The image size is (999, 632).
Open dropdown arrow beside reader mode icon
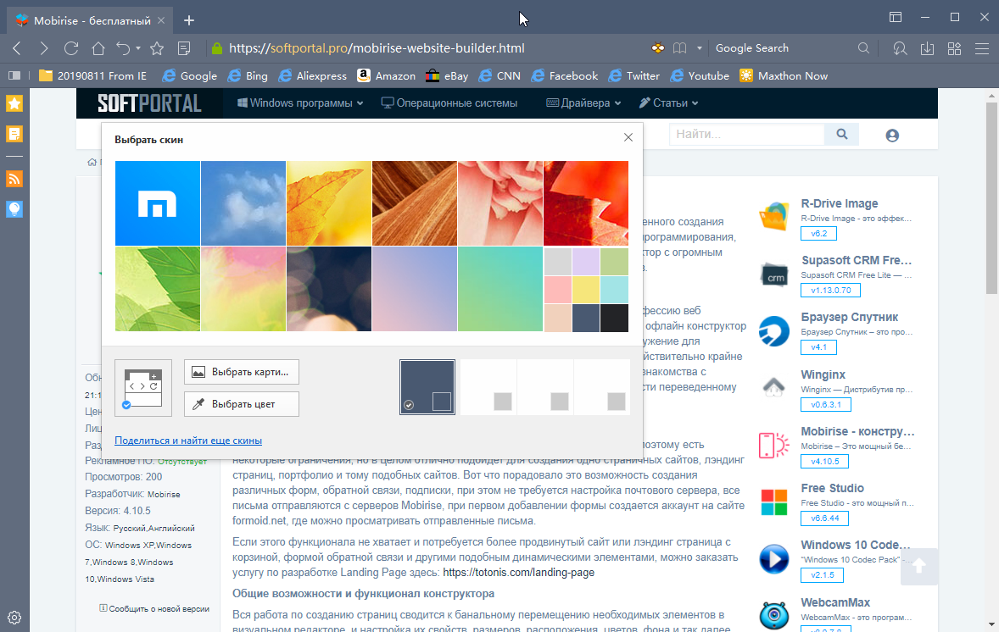699,48
